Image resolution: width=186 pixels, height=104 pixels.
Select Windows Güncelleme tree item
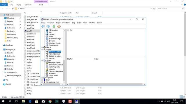[56, 71]
